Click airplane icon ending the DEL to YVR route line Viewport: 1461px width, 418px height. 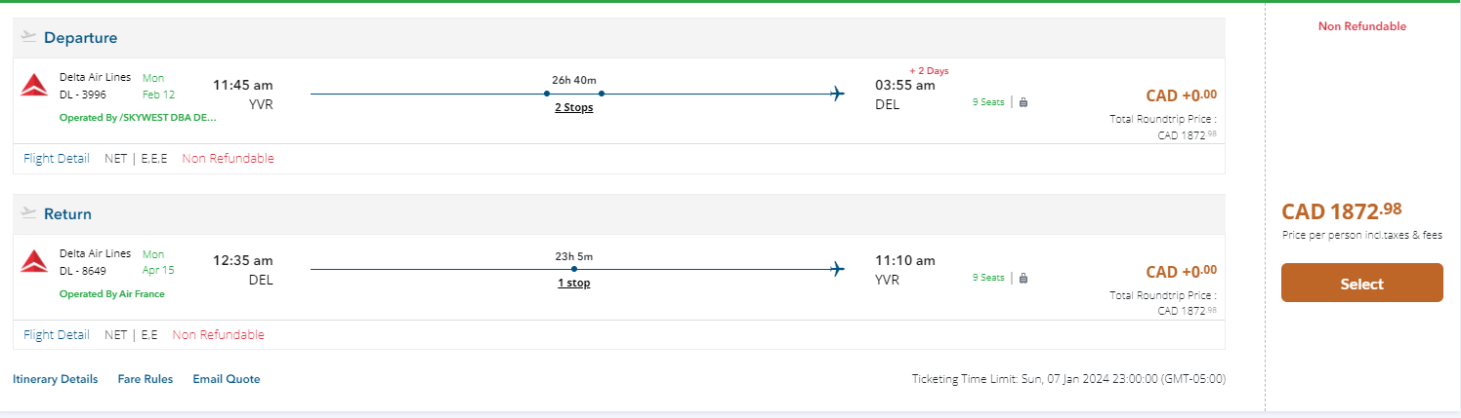tap(837, 269)
